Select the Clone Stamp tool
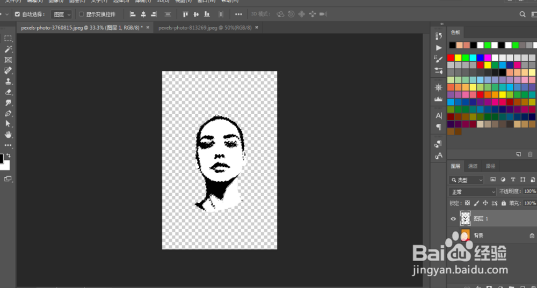The image size is (537, 288). (x=8, y=82)
